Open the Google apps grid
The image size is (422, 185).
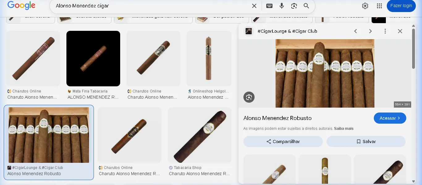tap(379, 6)
